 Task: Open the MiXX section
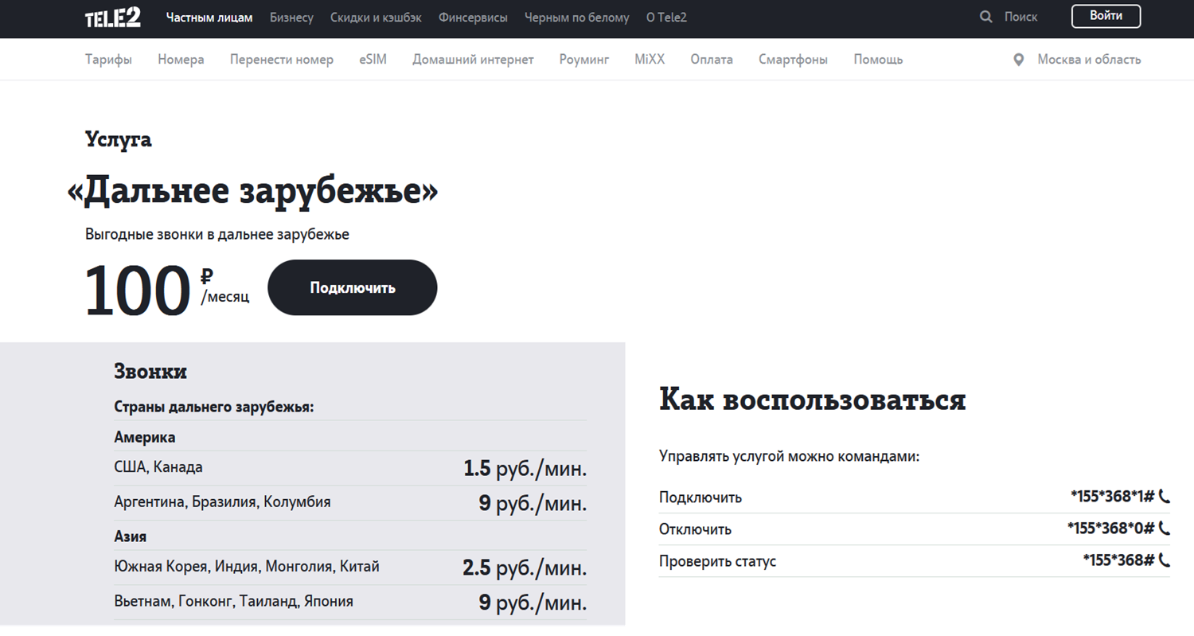(650, 60)
